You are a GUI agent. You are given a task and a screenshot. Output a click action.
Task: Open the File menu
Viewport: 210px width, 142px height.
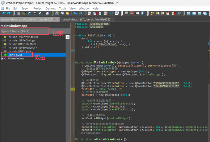[x=8, y=8]
